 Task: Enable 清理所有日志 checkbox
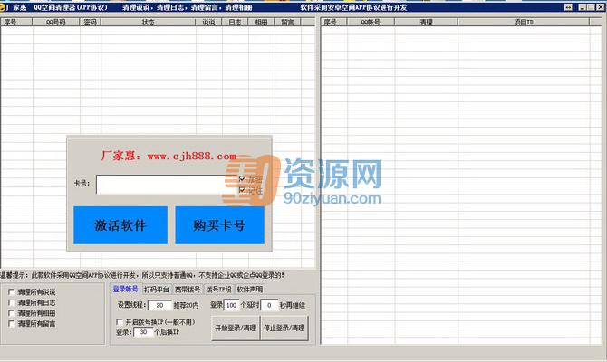(12, 302)
